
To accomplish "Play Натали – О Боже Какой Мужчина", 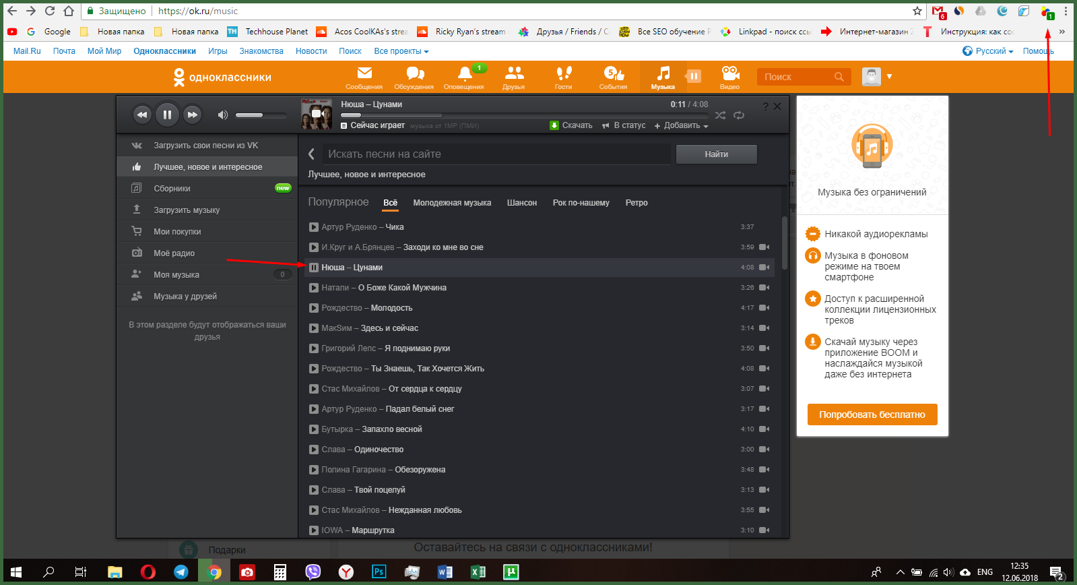I will 314,288.
